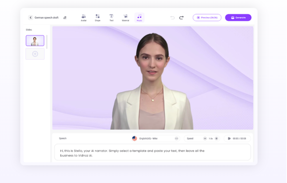
Task: Click the slides panel scrollbar
Action: coord(47,42)
